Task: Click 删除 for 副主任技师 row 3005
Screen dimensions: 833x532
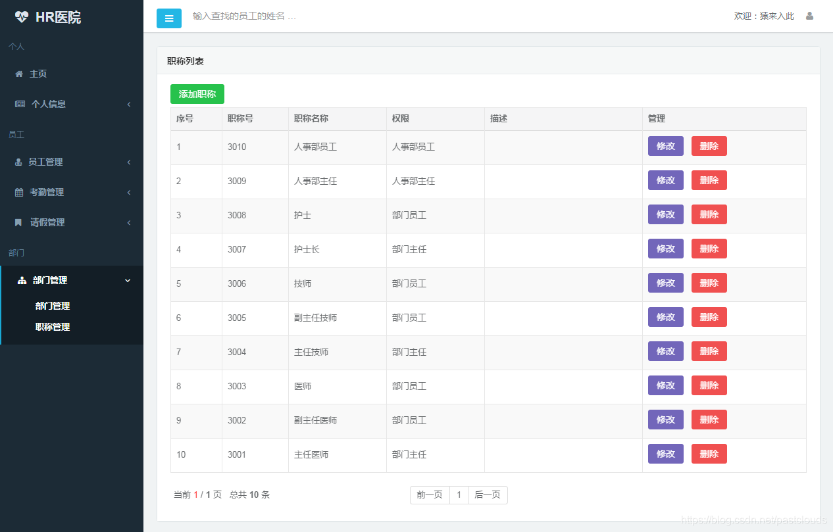Action: point(709,317)
